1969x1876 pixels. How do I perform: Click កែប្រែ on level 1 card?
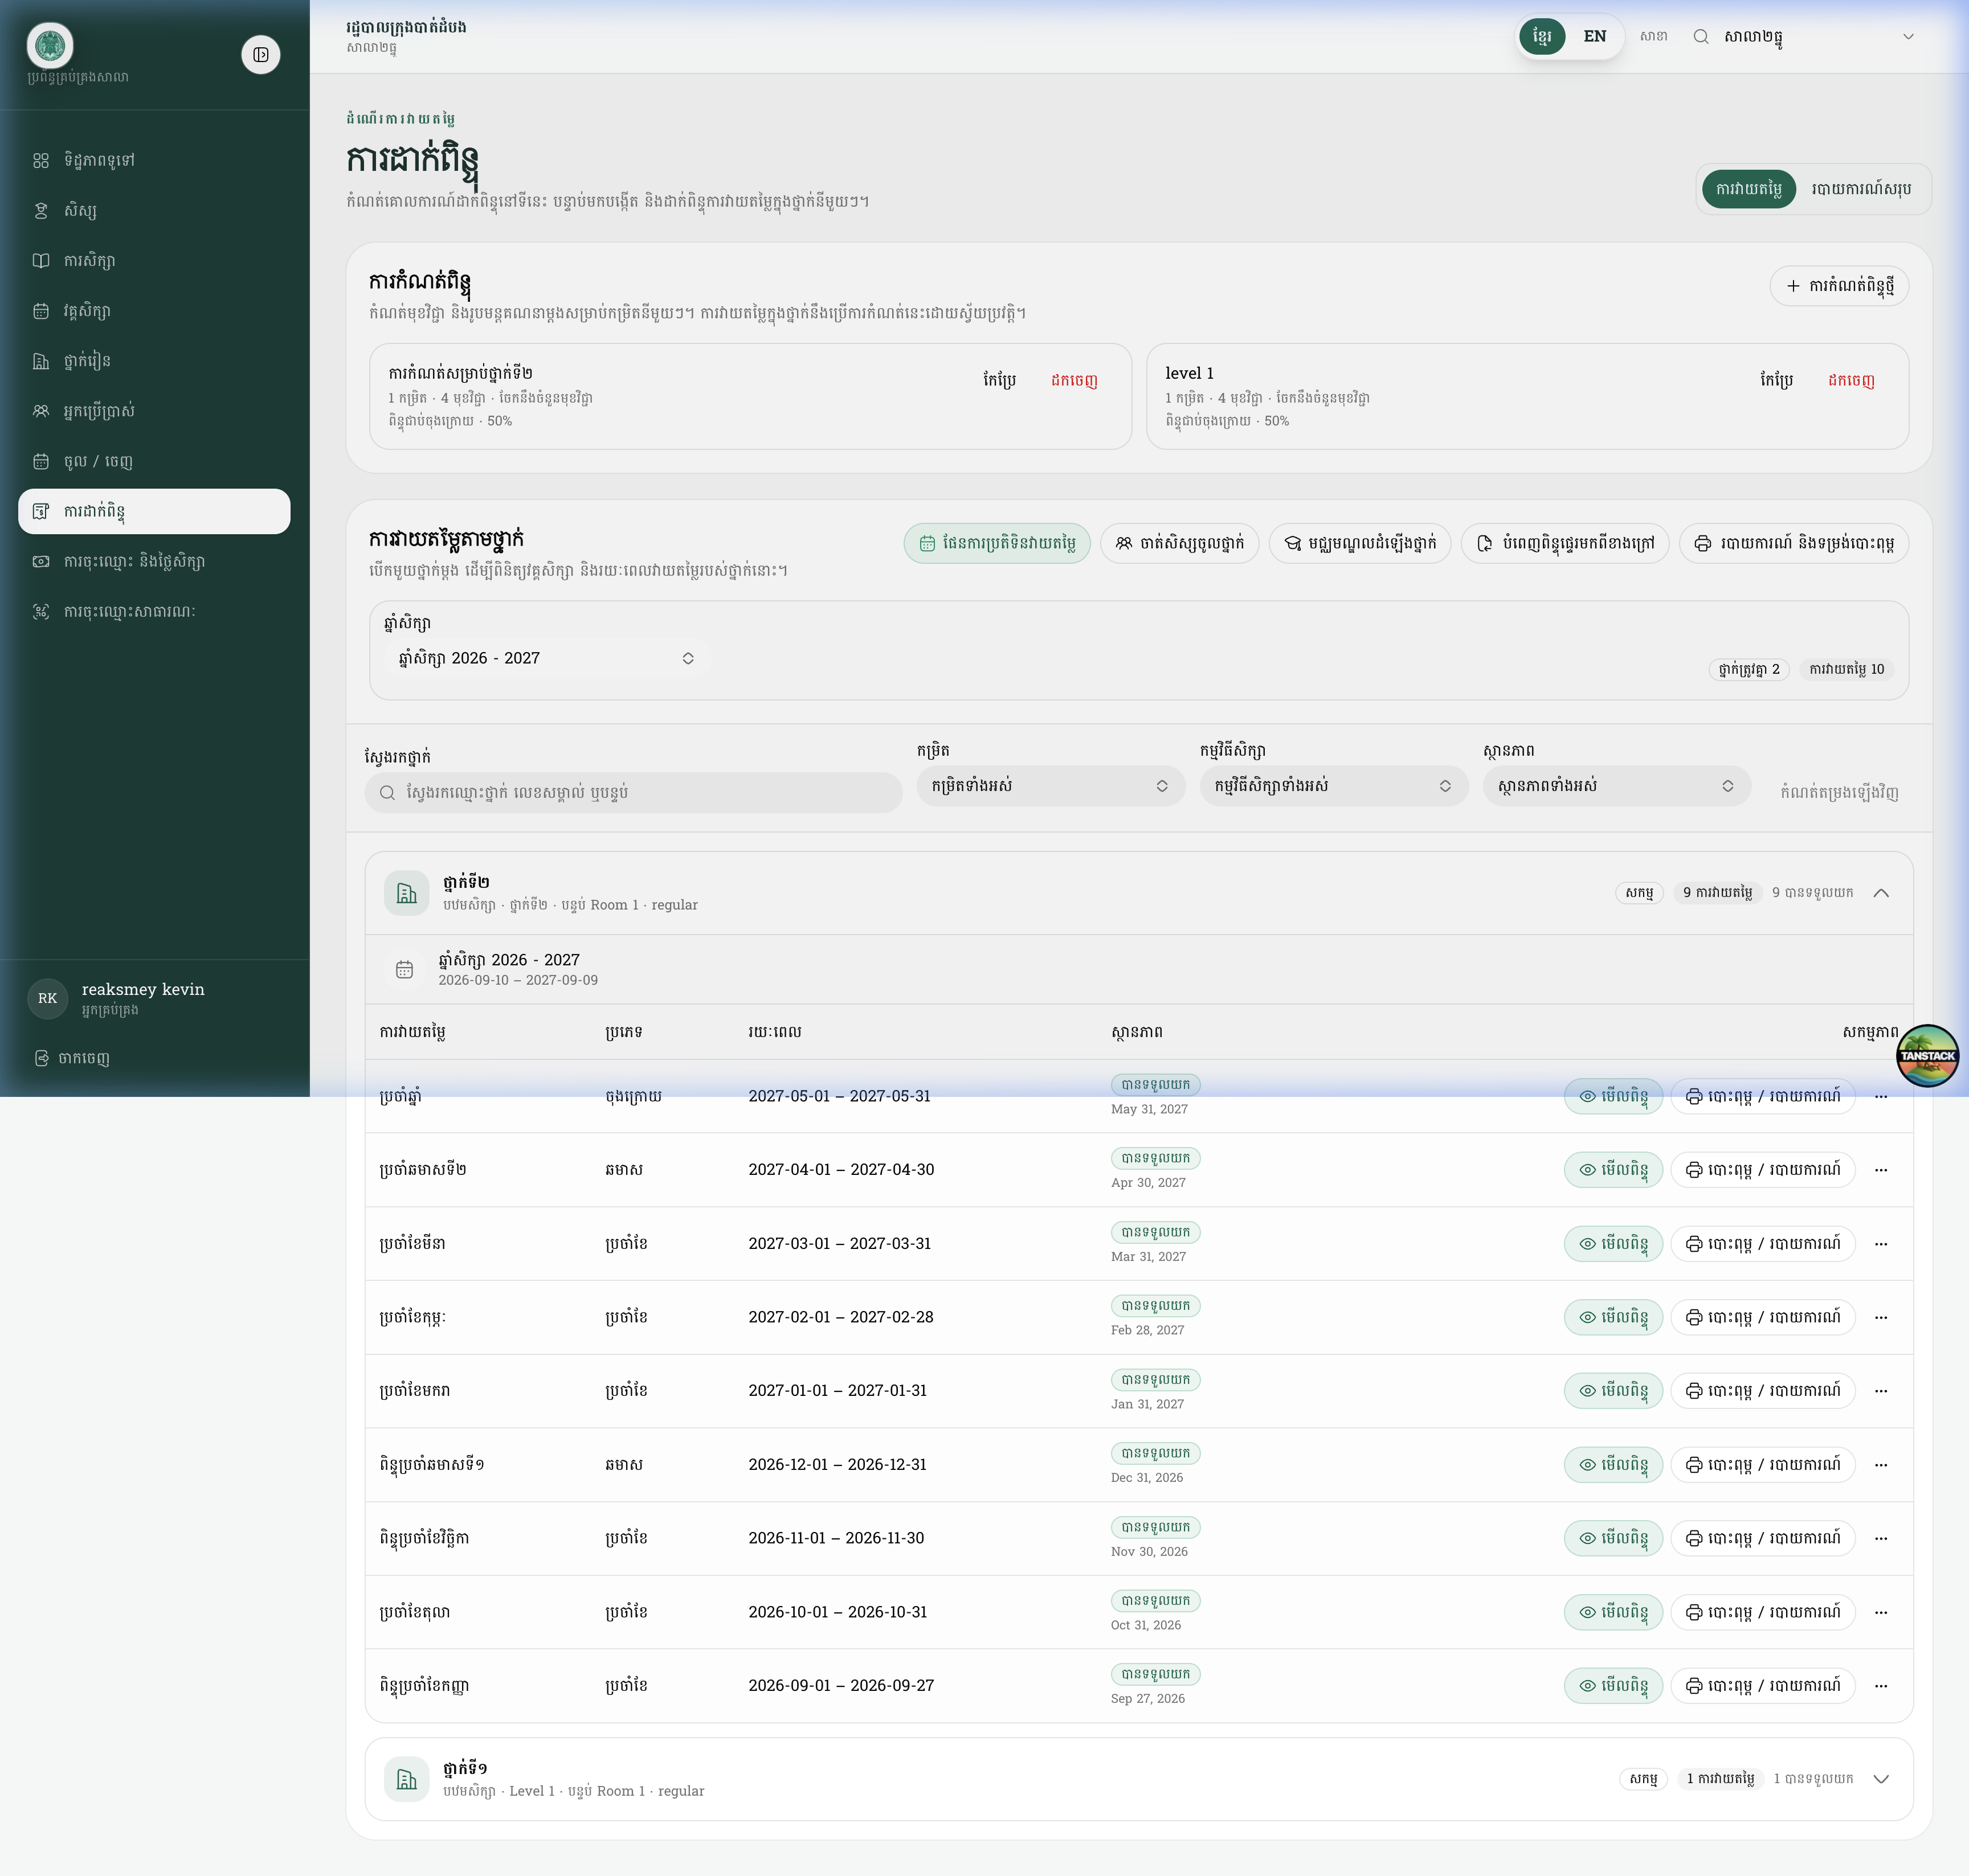click(1776, 380)
